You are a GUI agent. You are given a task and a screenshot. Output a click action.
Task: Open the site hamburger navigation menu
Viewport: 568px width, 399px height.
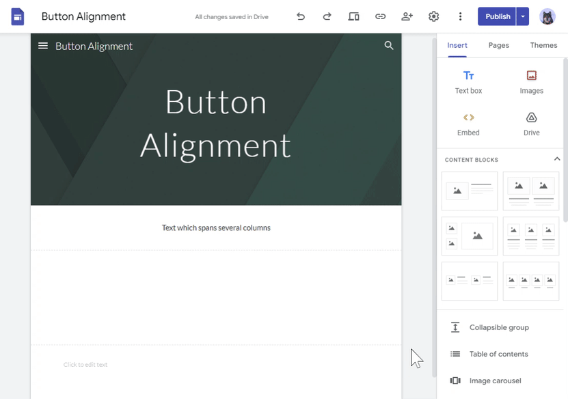point(43,46)
